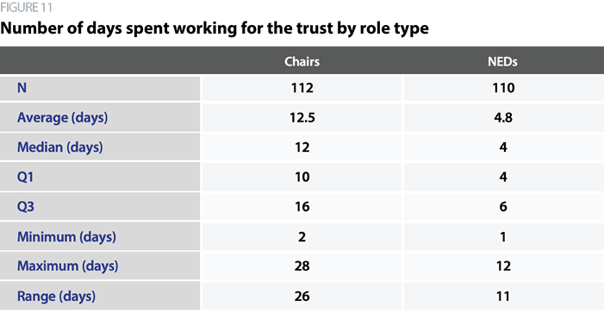Click the Q1 row label

(x=26, y=177)
